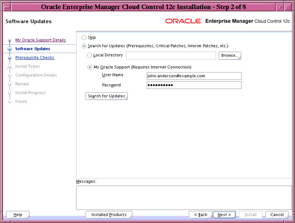Click the Install Types step label
This screenshot has height=223, width=295.
pos(27,67)
